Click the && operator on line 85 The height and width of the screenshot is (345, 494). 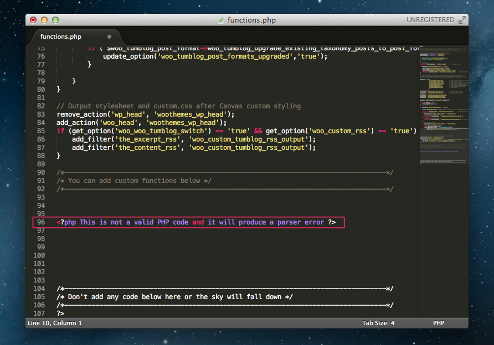(258, 131)
